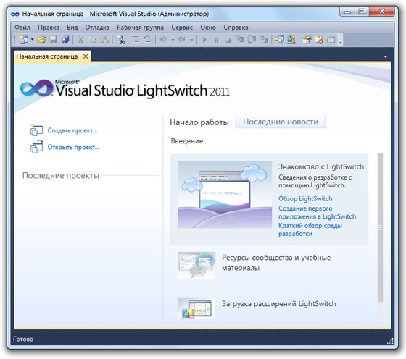Click the Open File folder icon
The width and height of the screenshot is (406, 359).
pyautogui.click(x=41, y=40)
